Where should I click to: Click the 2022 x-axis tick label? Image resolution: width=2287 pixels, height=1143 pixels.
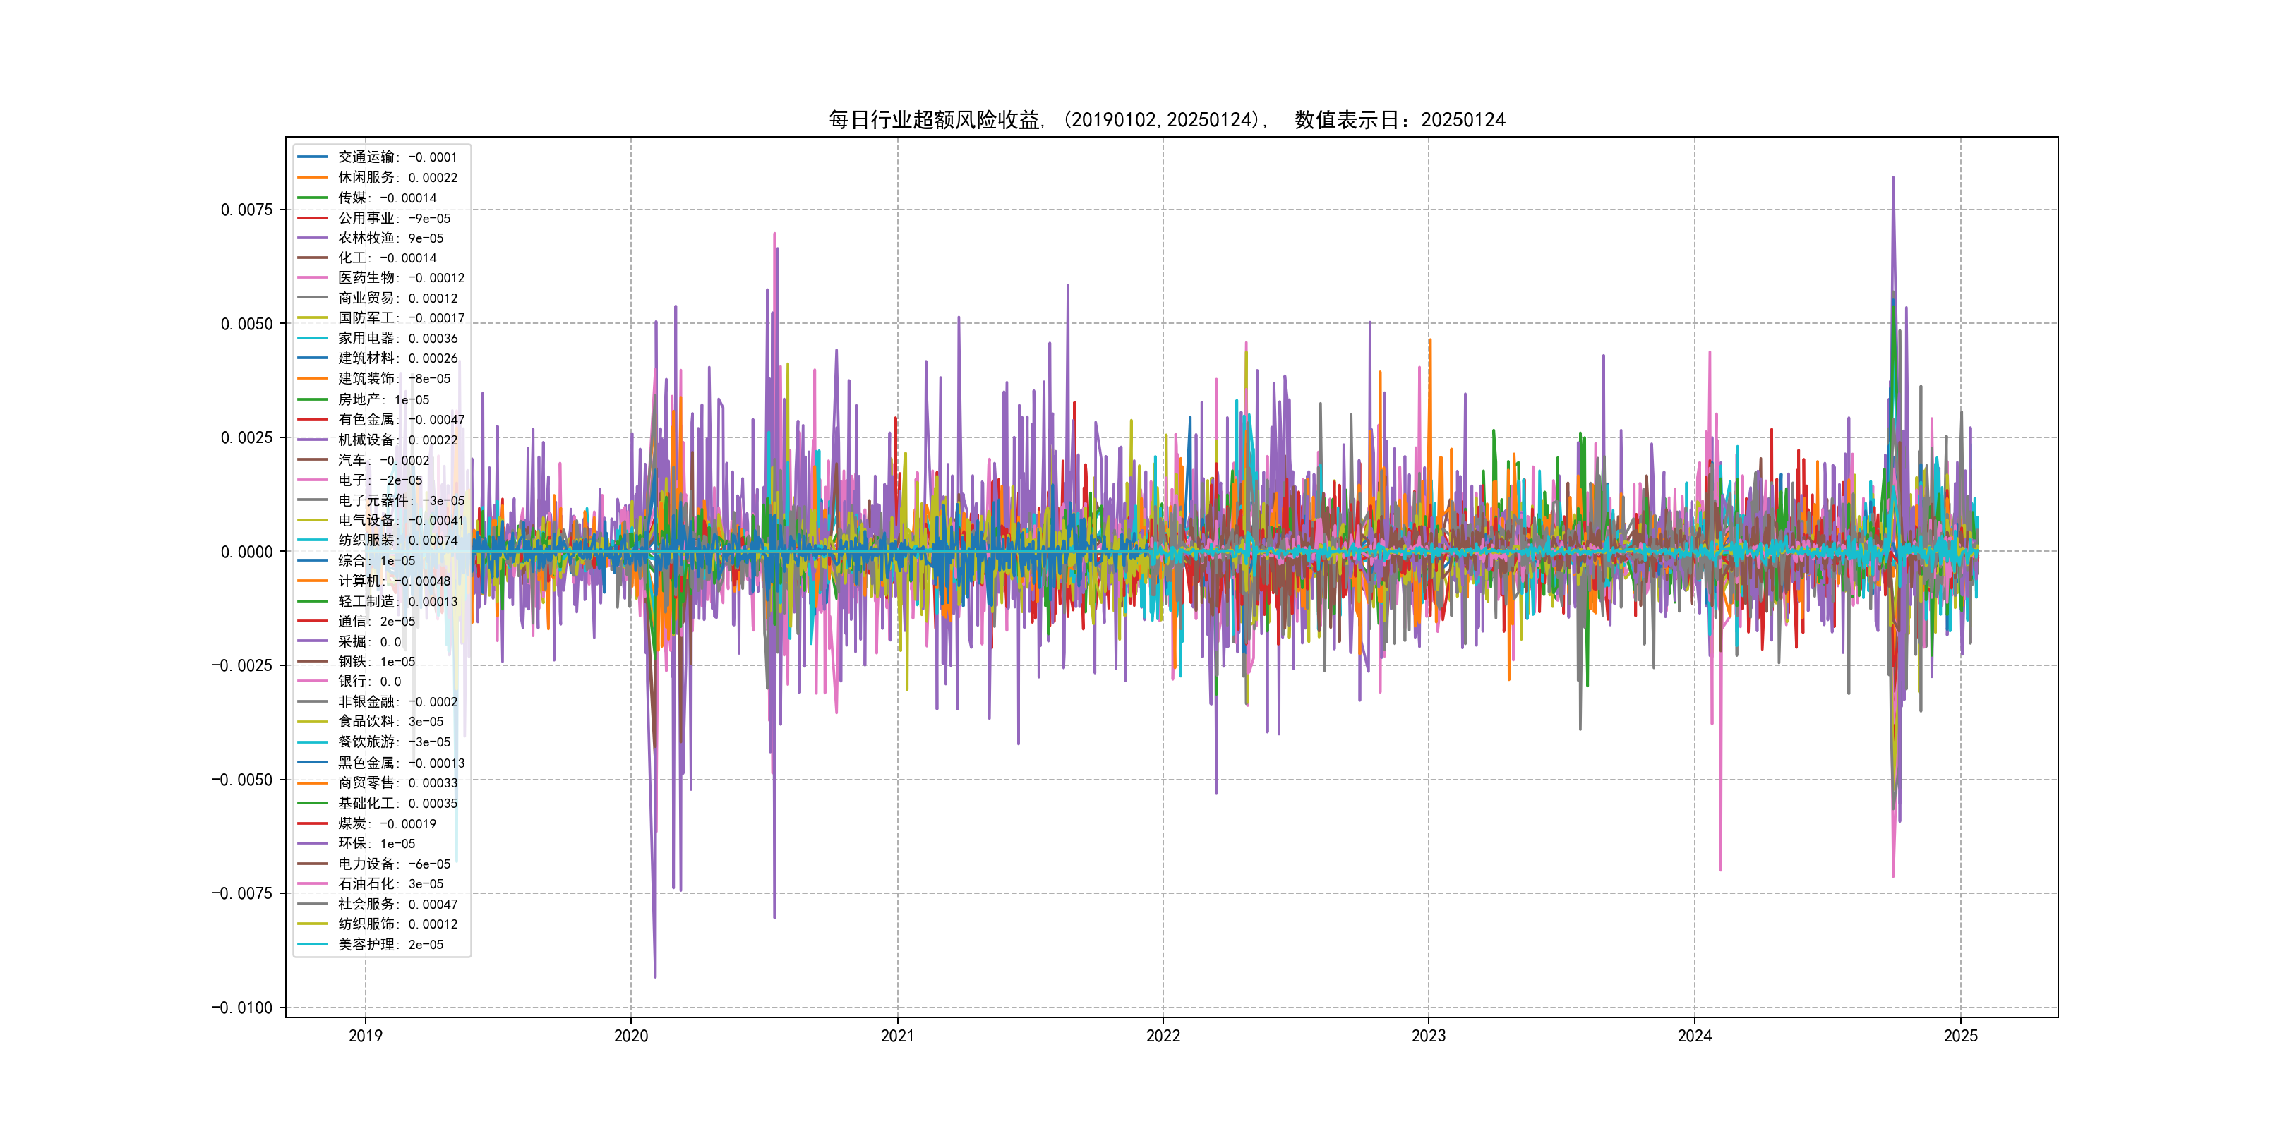1163,1036
